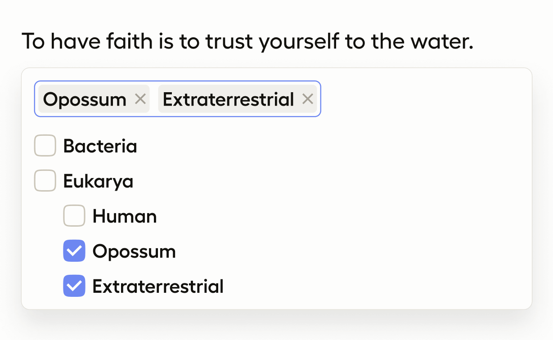
Task: Click blank dropdown area beside the tag input
Action: click(x=423, y=99)
